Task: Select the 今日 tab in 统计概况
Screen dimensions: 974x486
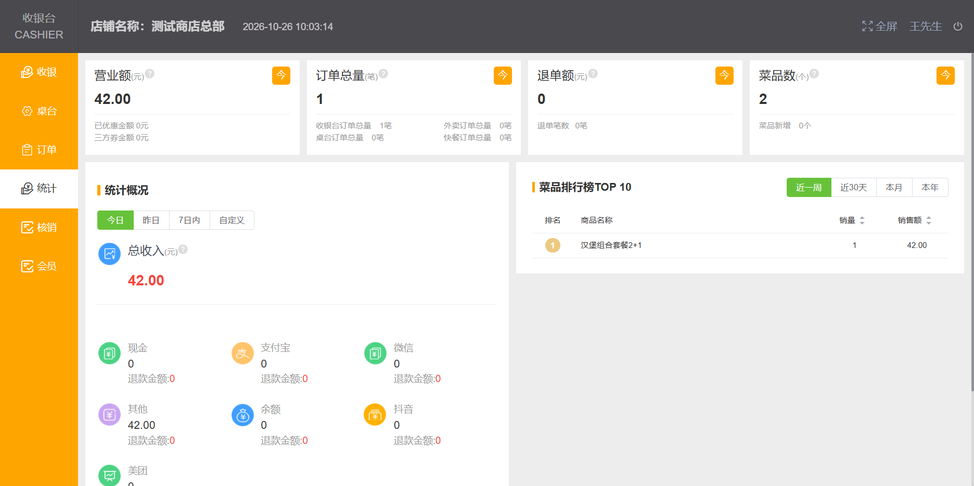Action: click(x=116, y=220)
